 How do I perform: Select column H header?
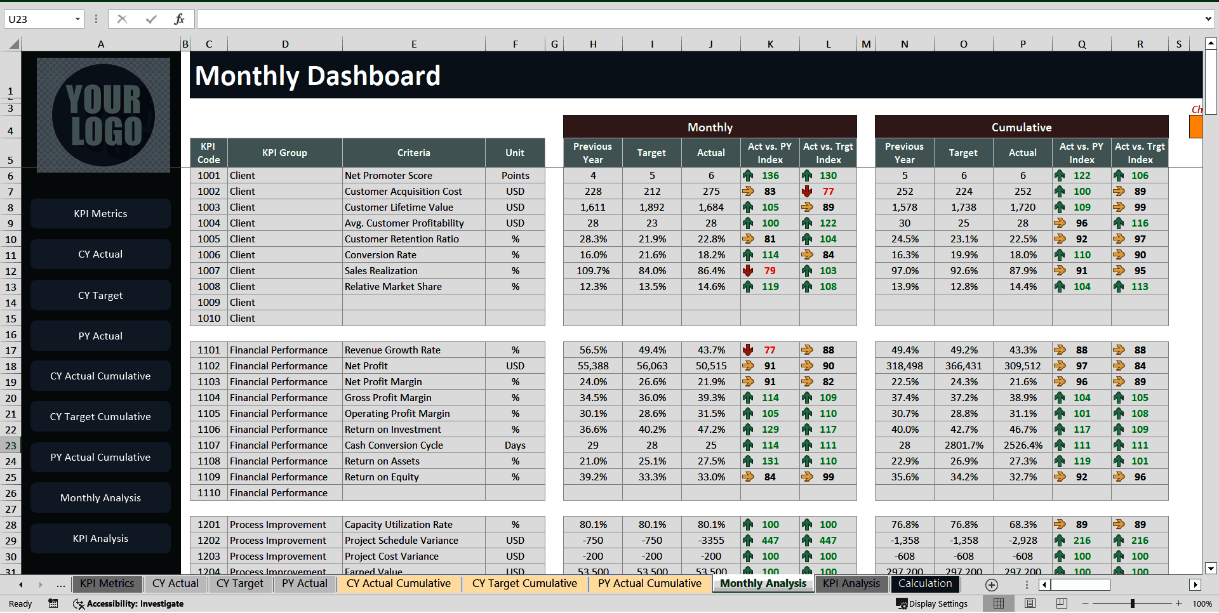(x=593, y=44)
